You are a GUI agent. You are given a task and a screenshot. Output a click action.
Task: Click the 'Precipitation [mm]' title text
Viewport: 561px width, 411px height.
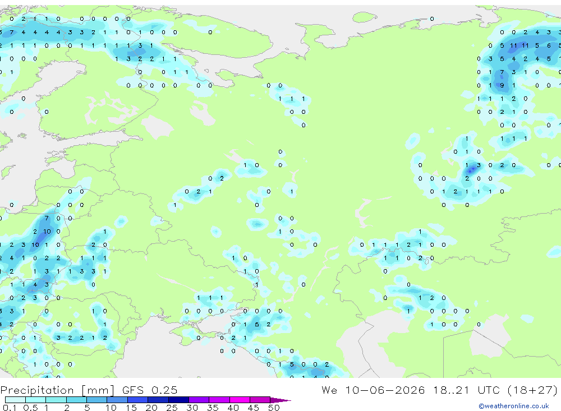click(x=57, y=390)
